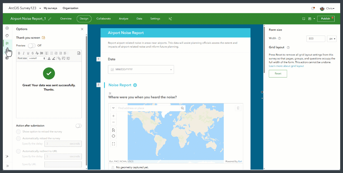Toggle bold in the thank you screen editor
Screen dimensions: 343x173
coord(19,53)
